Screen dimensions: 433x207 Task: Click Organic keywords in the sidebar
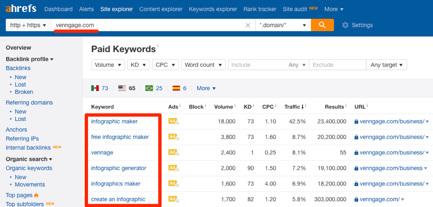coord(28,168)
